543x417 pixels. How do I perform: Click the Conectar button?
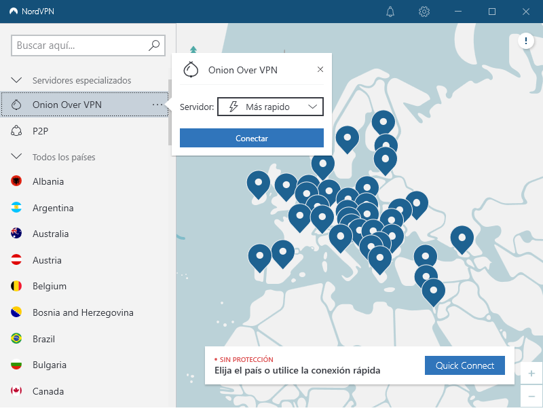tap(252, 138)
